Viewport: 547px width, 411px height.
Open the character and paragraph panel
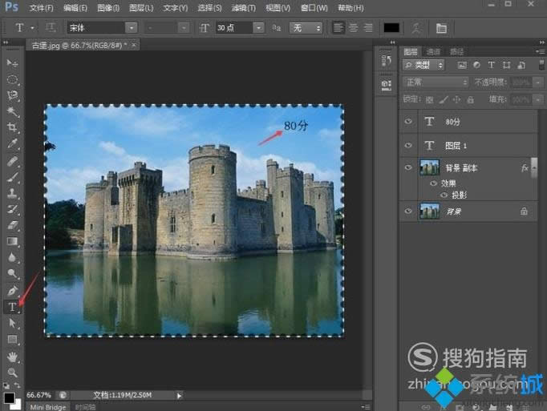coord(441,28)
